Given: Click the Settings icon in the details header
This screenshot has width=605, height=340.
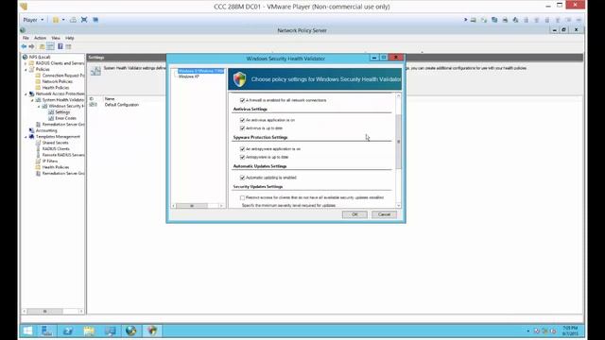Looking at the screenshot, I should pyautogui.click(x=95, y=71).
